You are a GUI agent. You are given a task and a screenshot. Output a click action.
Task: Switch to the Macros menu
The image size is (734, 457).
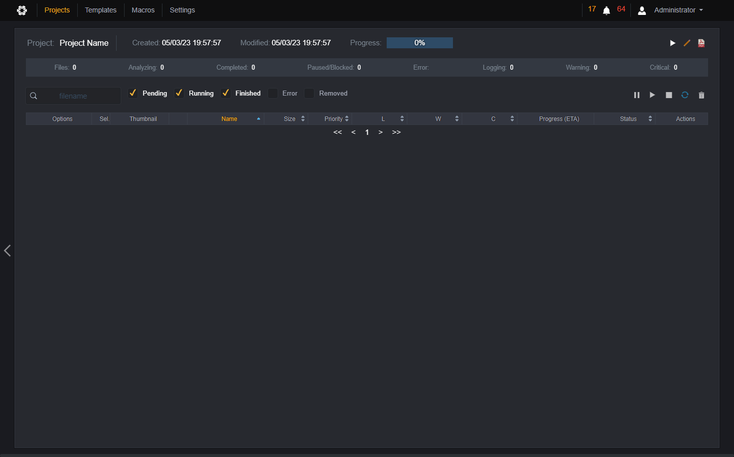point(143,10)
